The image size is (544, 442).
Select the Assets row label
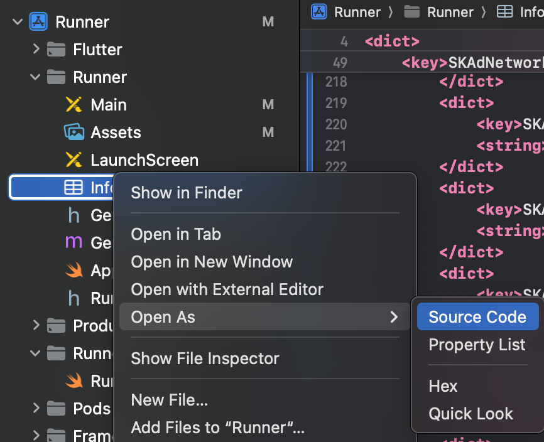point(116,132)
